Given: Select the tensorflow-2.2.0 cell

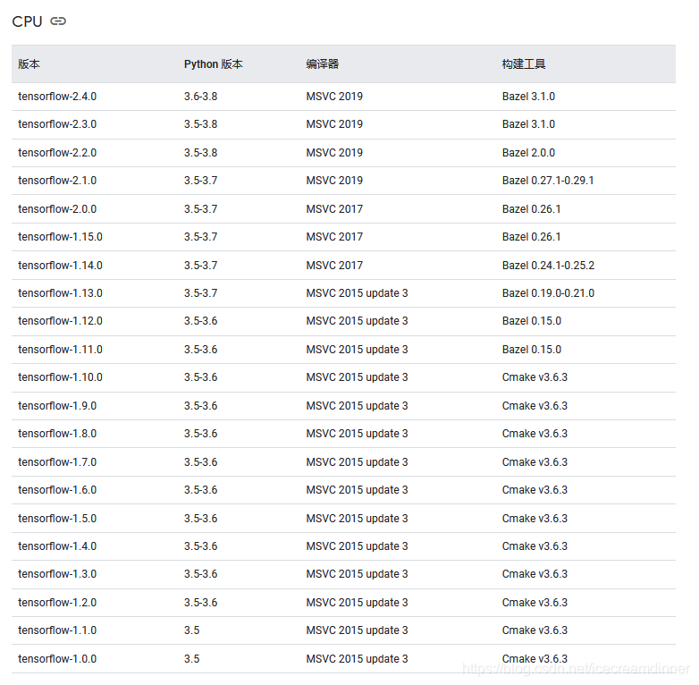Looking at the screenshot, I should coord(57,153).
